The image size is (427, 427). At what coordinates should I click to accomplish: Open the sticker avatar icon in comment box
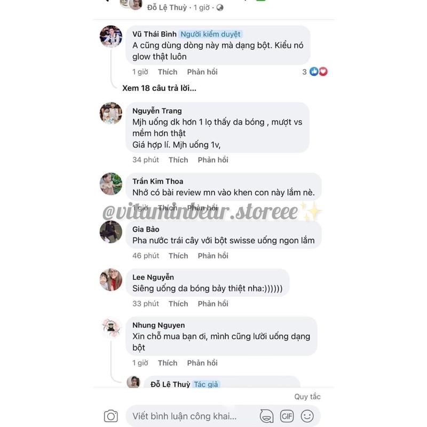(x=266, y=416)
